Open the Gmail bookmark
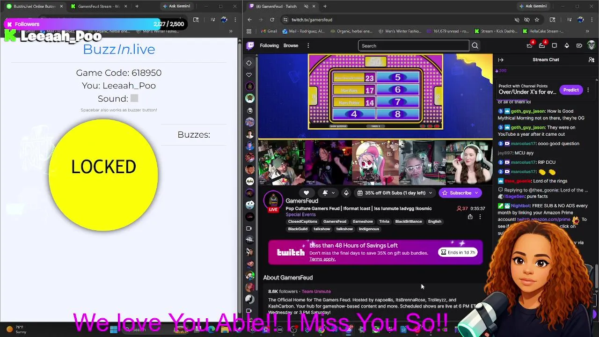 (269, 31)
